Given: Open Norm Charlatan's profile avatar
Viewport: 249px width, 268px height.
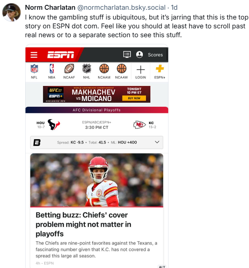Looking at the screenshot, I should (11, 12).
